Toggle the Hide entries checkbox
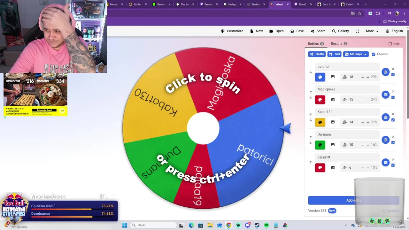Viewport: 409px width, 230px height. pos(390,44)
